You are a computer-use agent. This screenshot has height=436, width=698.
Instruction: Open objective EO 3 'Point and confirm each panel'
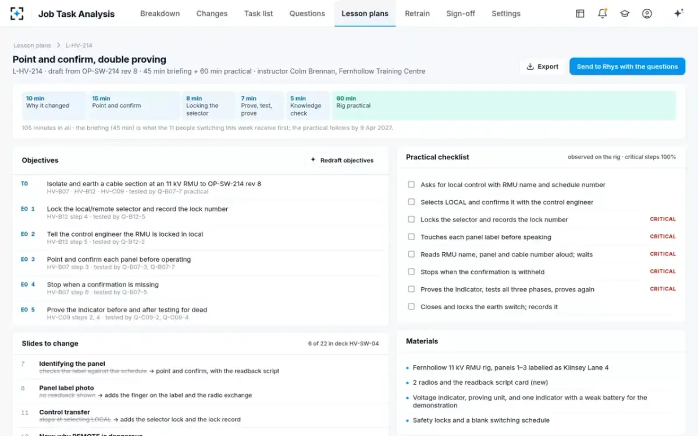click(201, 263)
